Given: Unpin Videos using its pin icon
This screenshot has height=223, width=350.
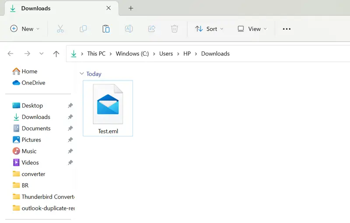Looking at the screenshot, I should pos(70,163).
